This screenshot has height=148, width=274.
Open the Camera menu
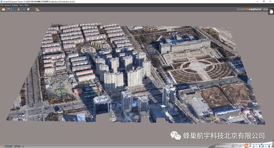[x=8, y=5]
